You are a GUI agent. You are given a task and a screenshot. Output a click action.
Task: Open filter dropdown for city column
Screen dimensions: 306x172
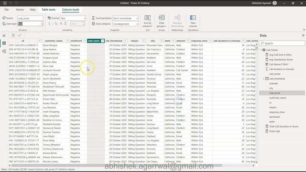click(x=162, y=41)
